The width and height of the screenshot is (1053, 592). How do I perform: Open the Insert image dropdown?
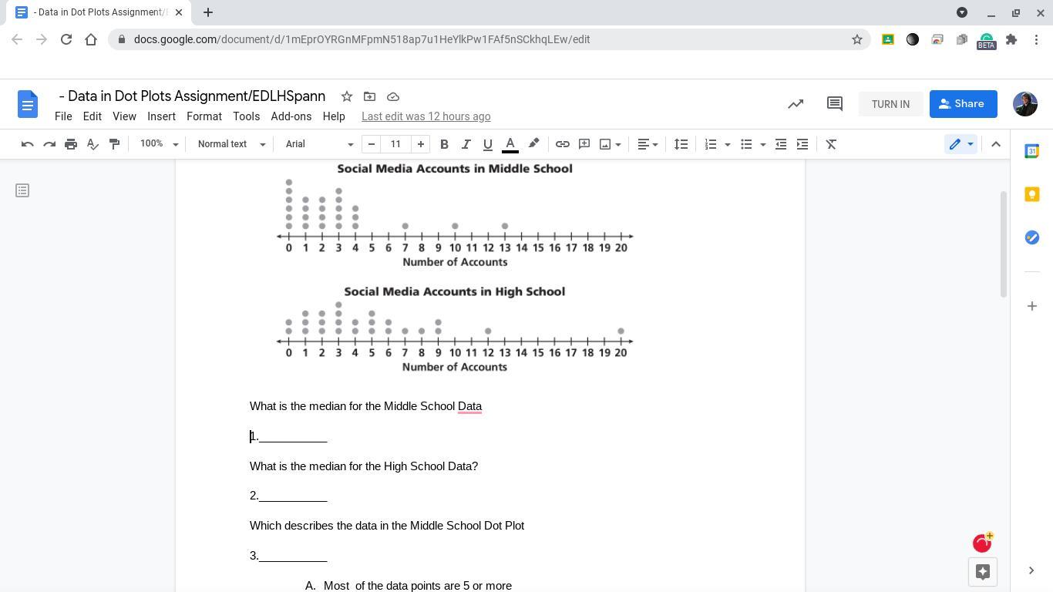coord(610,144)
